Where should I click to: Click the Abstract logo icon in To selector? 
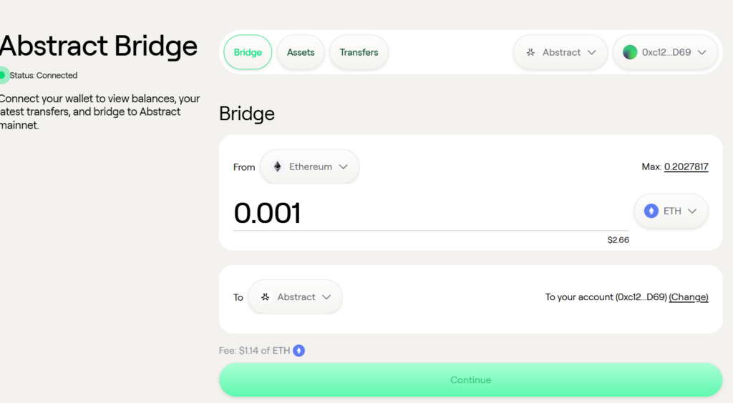click(x=265, y=297)
